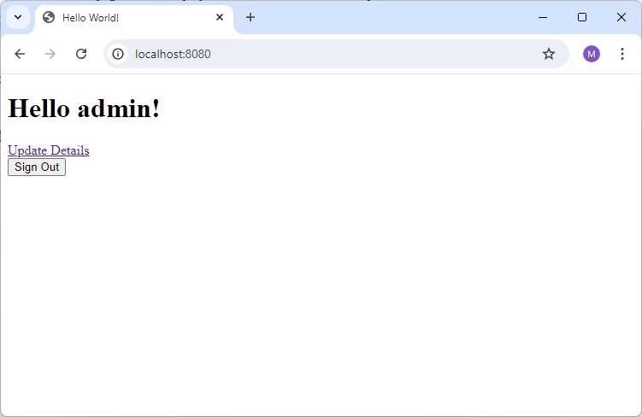Expand the tab search dropdown chevron
642x417 pixels.
[x=17, y=17]
